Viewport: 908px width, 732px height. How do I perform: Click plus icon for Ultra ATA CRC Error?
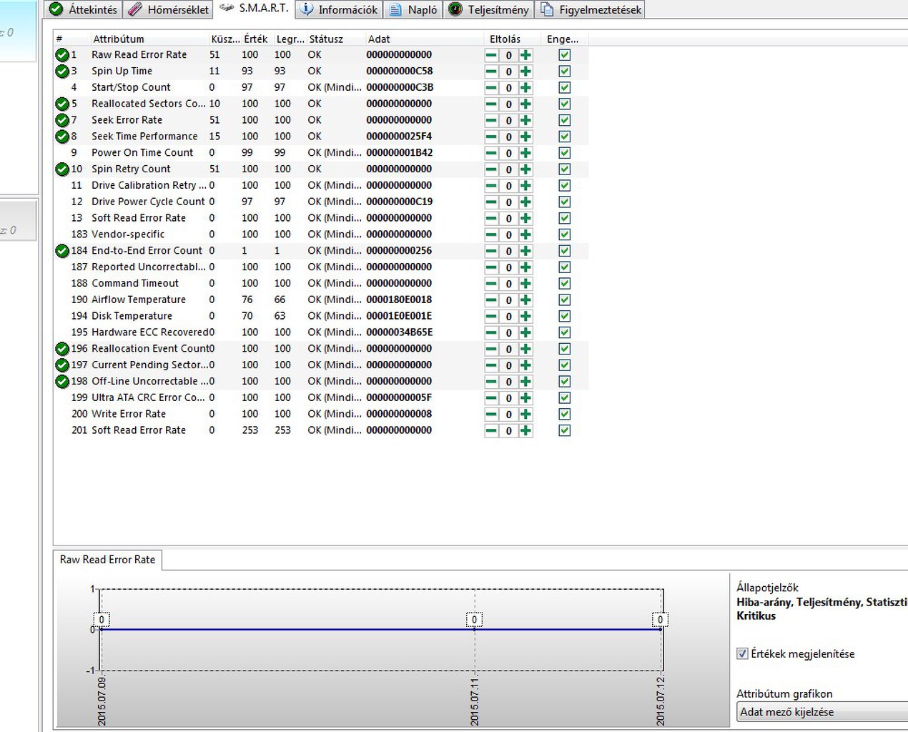click(x=525, y=398)
